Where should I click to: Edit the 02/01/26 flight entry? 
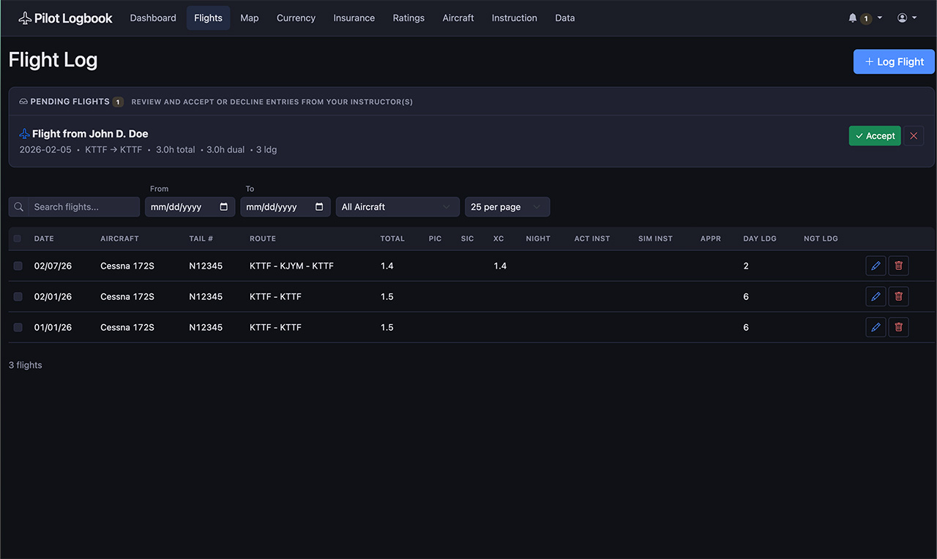click(x=876, y=296)
